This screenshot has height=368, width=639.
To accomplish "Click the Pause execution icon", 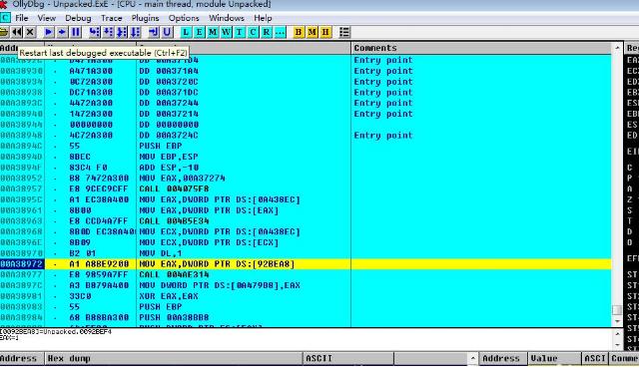I will tap(76, 32).
